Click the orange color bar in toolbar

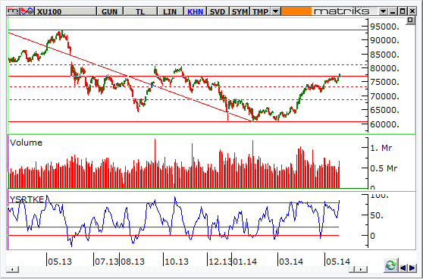(x=296, y=11)
